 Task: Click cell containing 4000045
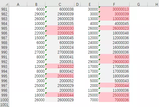(114, 23)
